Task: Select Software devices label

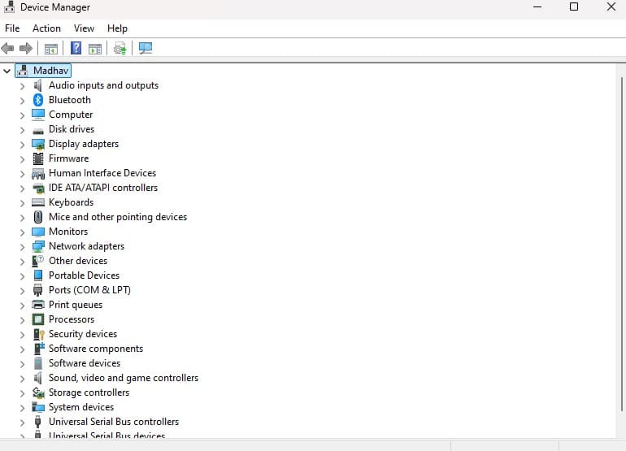Action: point(85,363)
